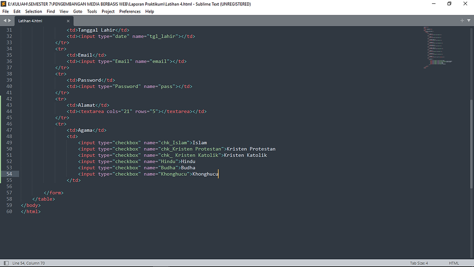Toggle side bar icon in status bar
This screenshot has width=474, height=267.
[x=6, y=263]
